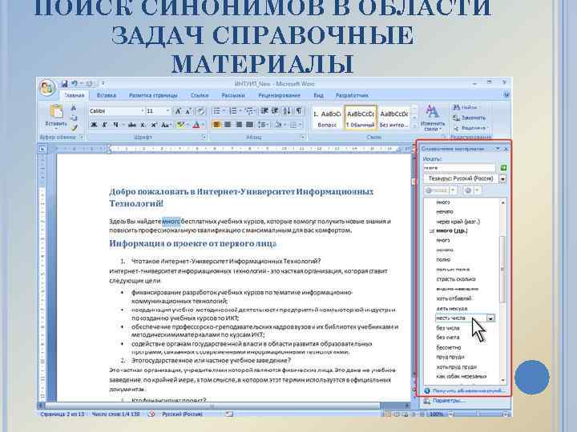
Task: Click the Найти (Find) button
Action: click(465, 108)
